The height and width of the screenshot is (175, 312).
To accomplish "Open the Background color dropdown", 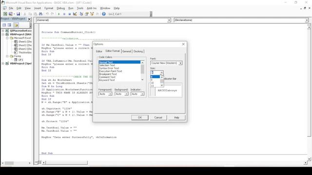I will 126,94.
